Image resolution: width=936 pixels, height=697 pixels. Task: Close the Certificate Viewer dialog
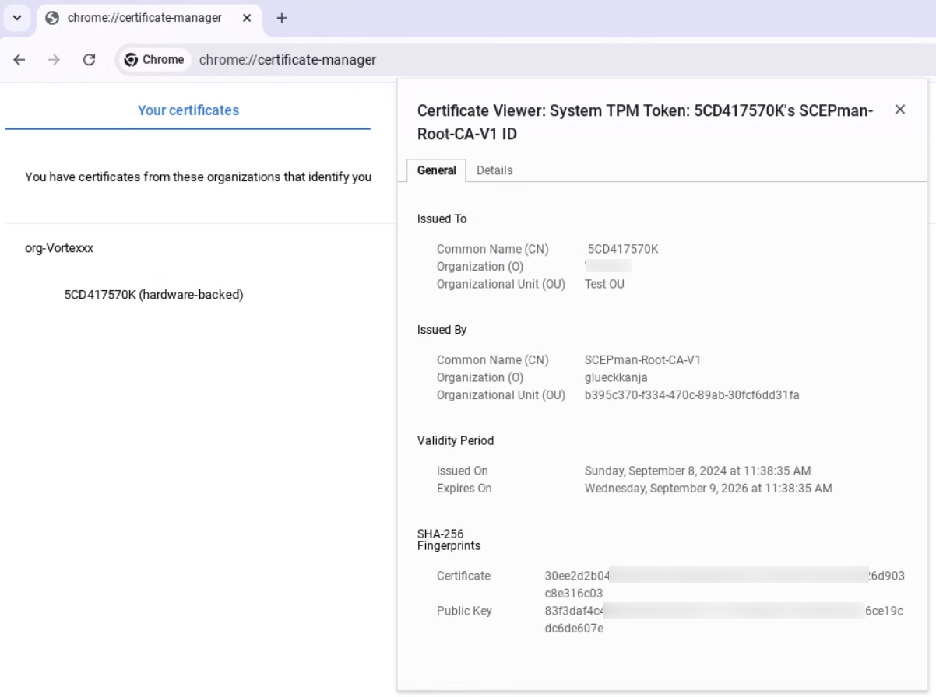[899, 110]
